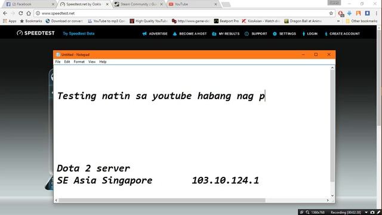Click Notepad scroll right arrow
382x215 pixels.
tap(328, 200)
